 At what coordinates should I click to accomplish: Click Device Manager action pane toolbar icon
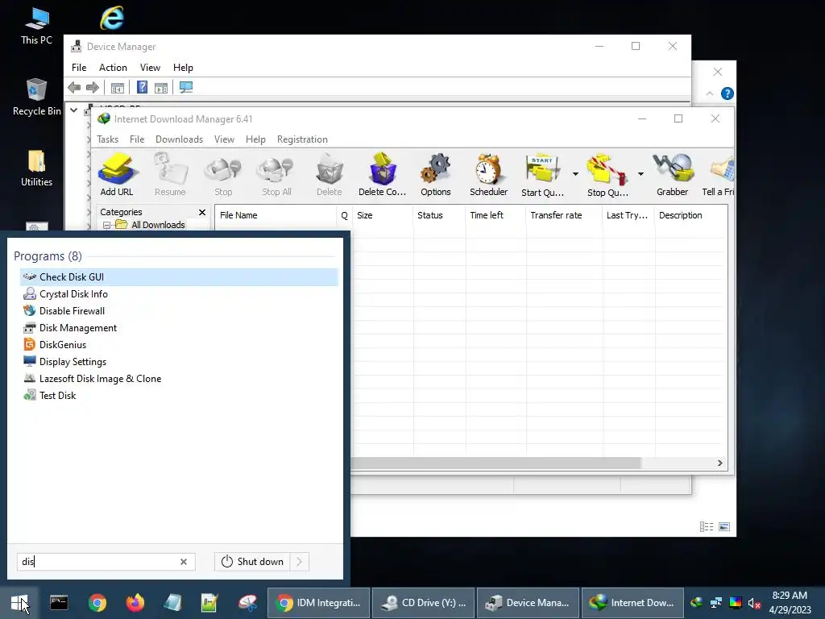[x=161, y=87]
